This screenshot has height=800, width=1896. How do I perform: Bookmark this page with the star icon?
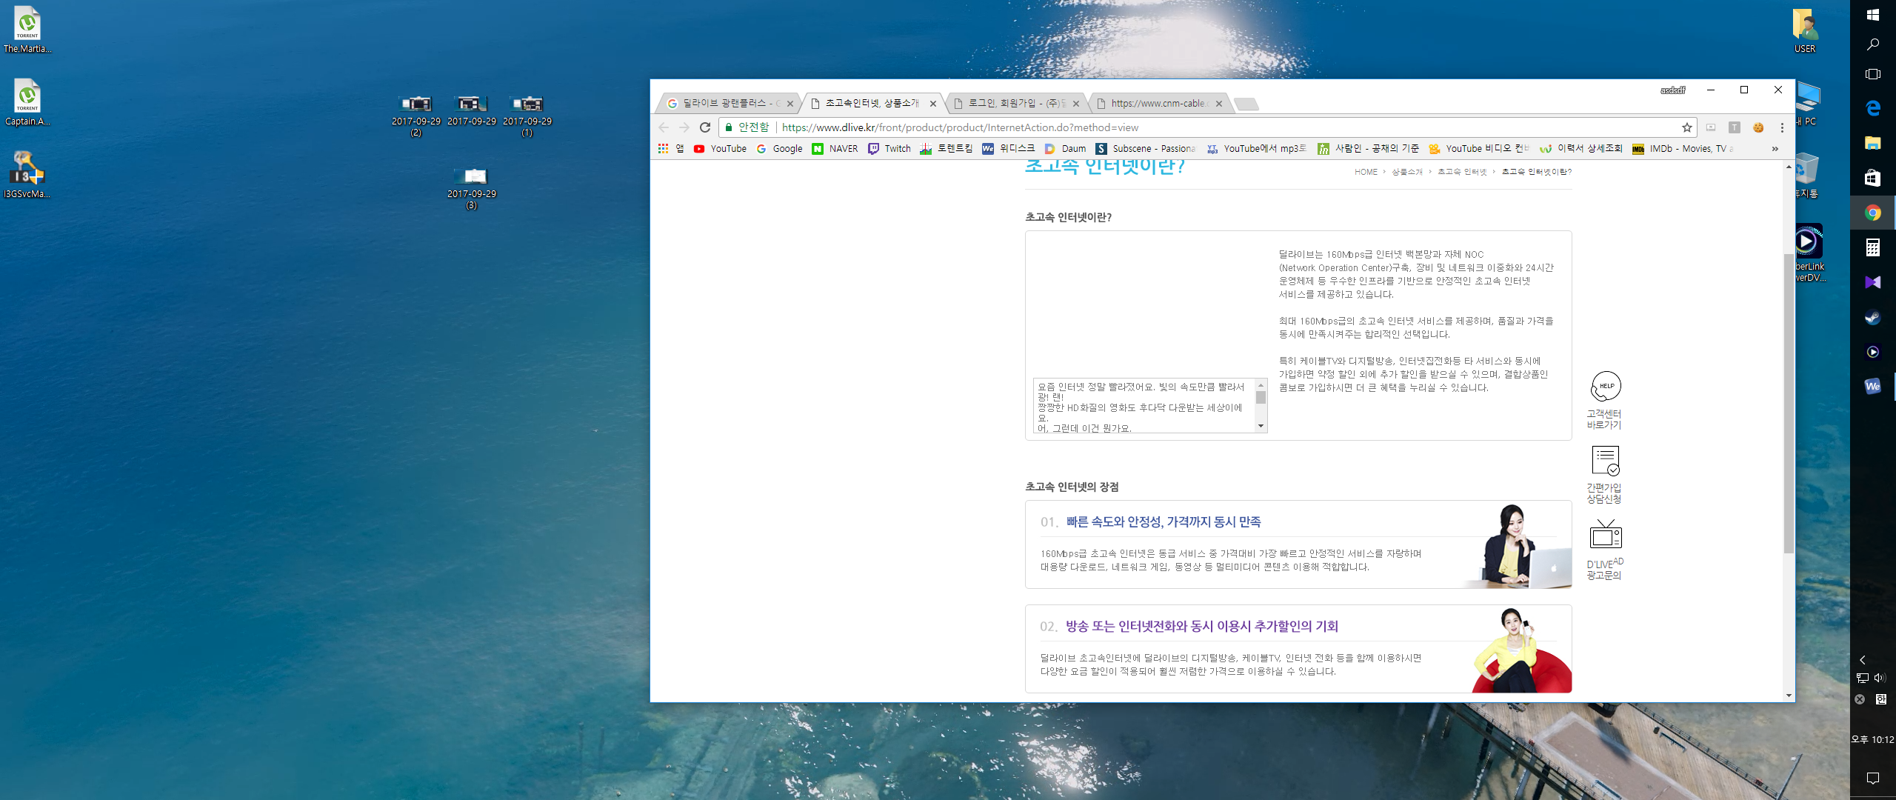(x=1687, y=127)
